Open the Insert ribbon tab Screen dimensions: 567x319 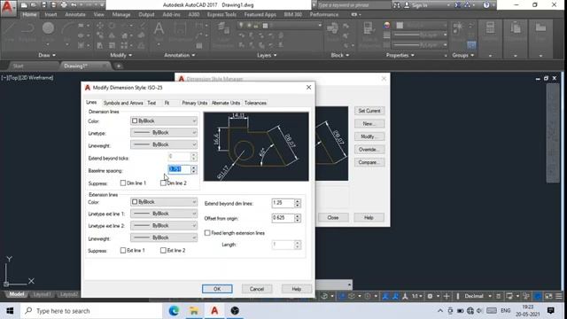click(50, 14)
